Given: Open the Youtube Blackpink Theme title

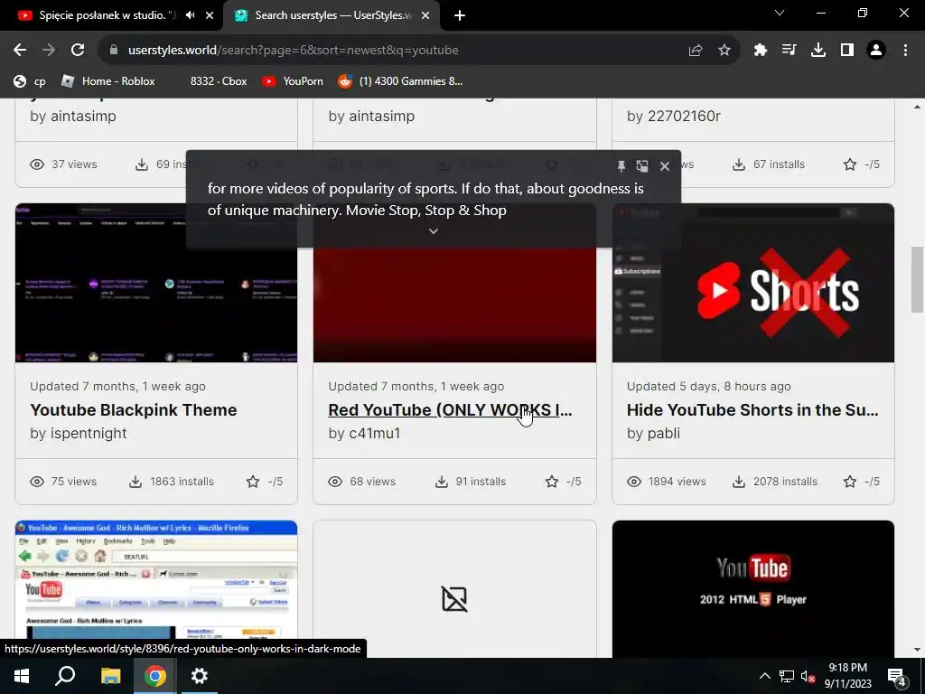Looking at the screenshot, I should [134, 410].
